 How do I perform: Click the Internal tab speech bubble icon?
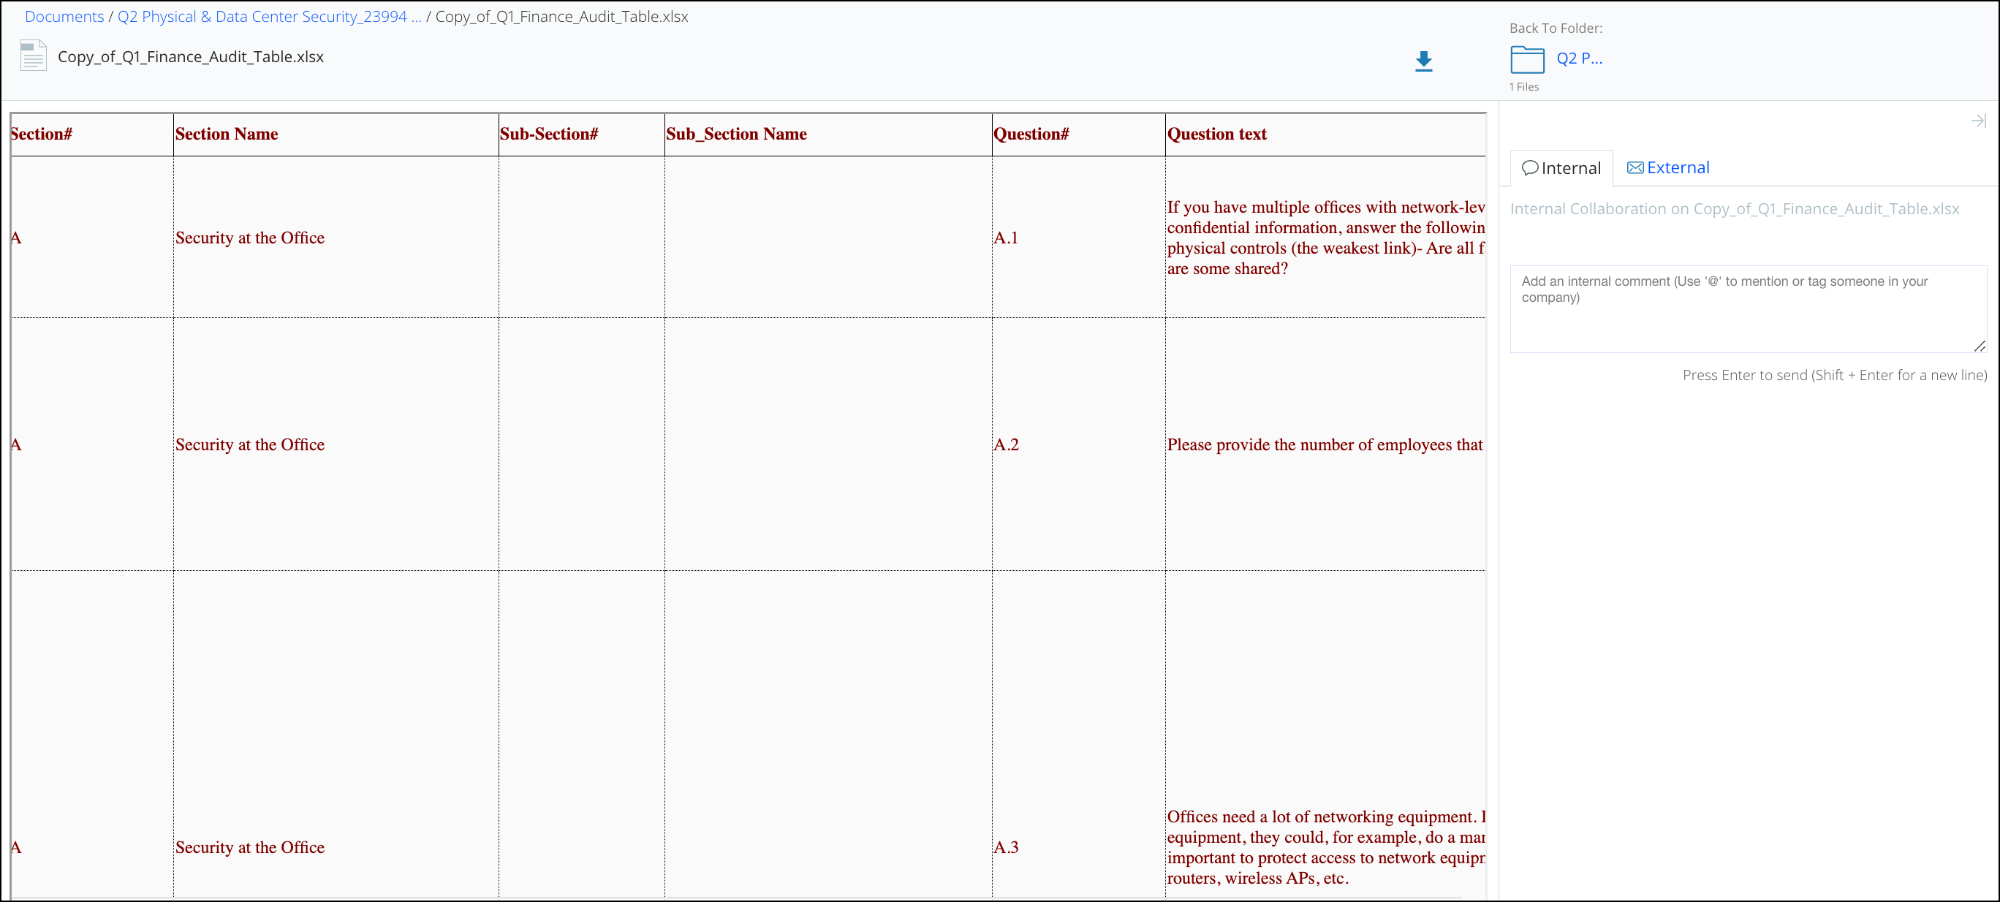coord(1529,167)
